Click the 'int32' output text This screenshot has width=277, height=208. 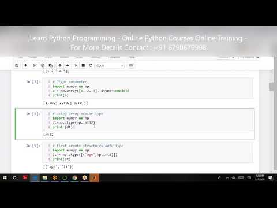tap(48, 135)
